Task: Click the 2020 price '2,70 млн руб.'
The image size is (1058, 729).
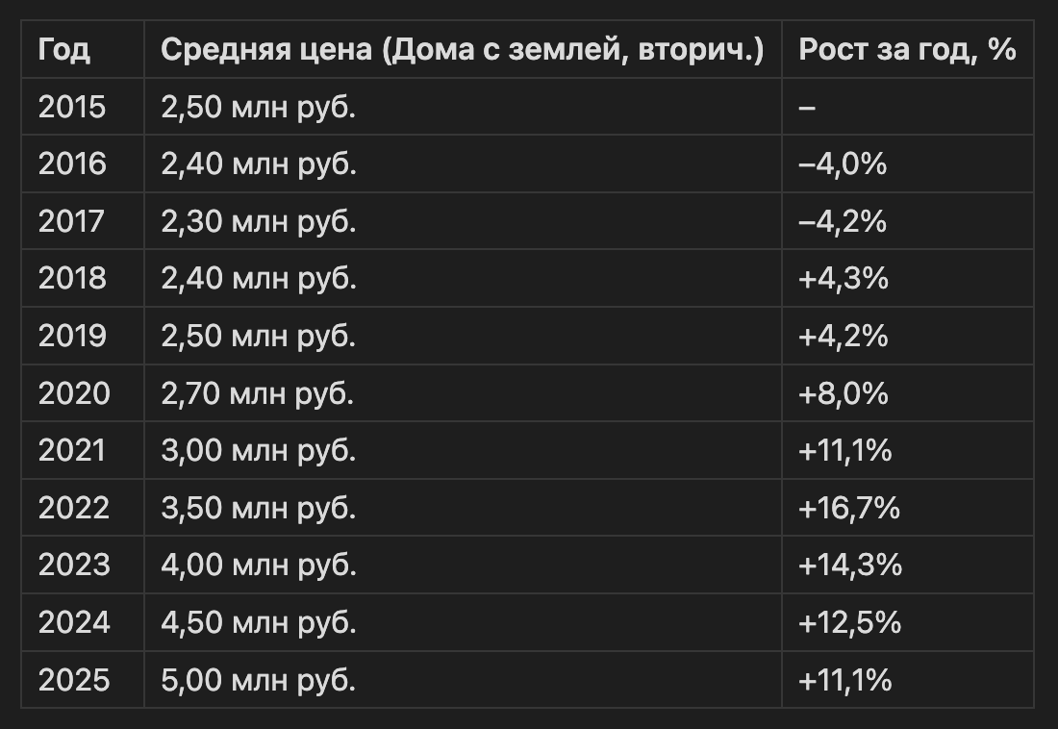Action: click(259, 393)
